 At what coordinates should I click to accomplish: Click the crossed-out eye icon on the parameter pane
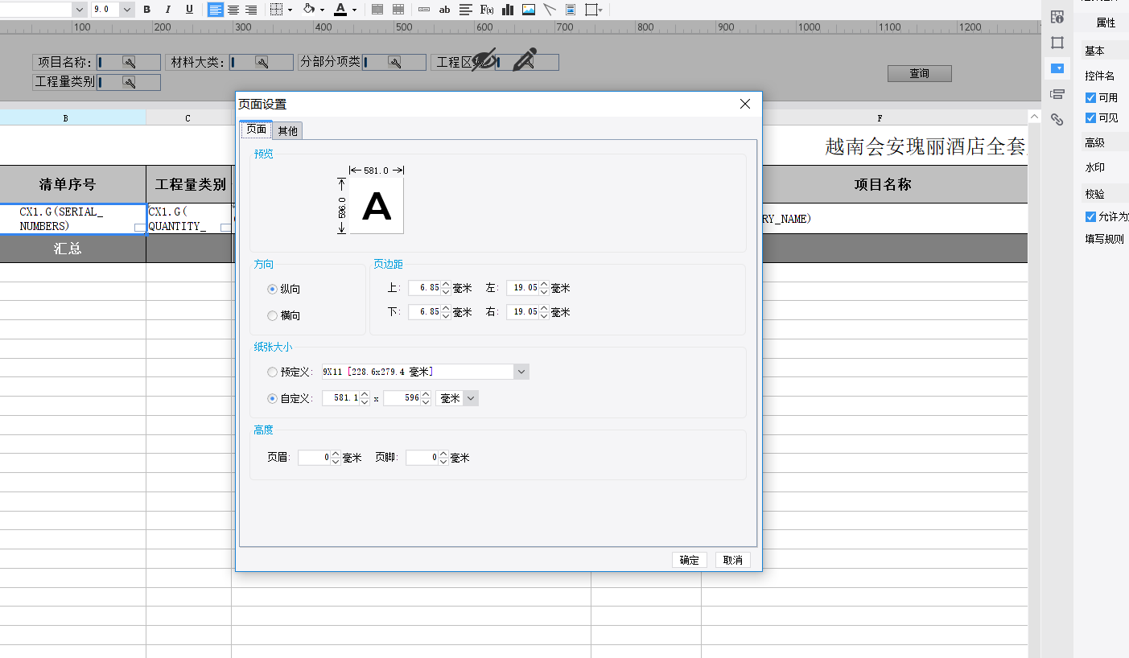[484, 60]
